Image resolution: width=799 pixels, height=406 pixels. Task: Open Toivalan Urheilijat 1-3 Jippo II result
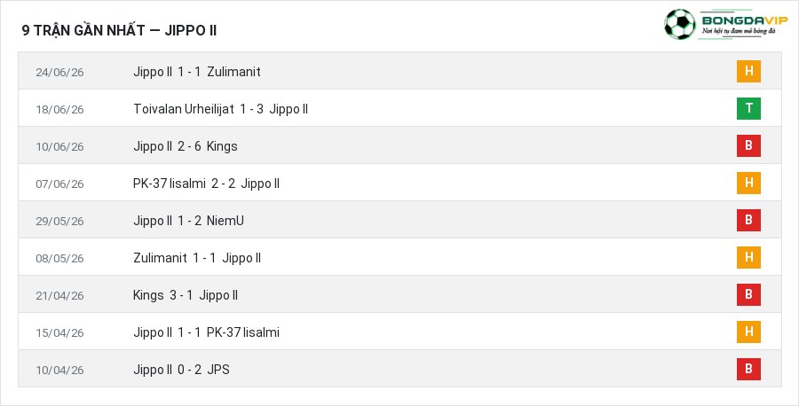point(221,109)
